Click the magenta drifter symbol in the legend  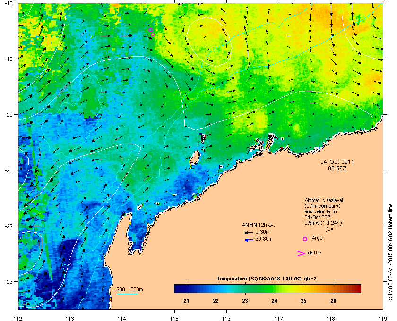[x=302, y=253]
